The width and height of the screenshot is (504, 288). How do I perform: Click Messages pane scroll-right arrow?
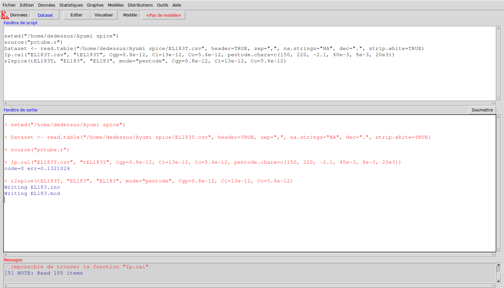494,286
